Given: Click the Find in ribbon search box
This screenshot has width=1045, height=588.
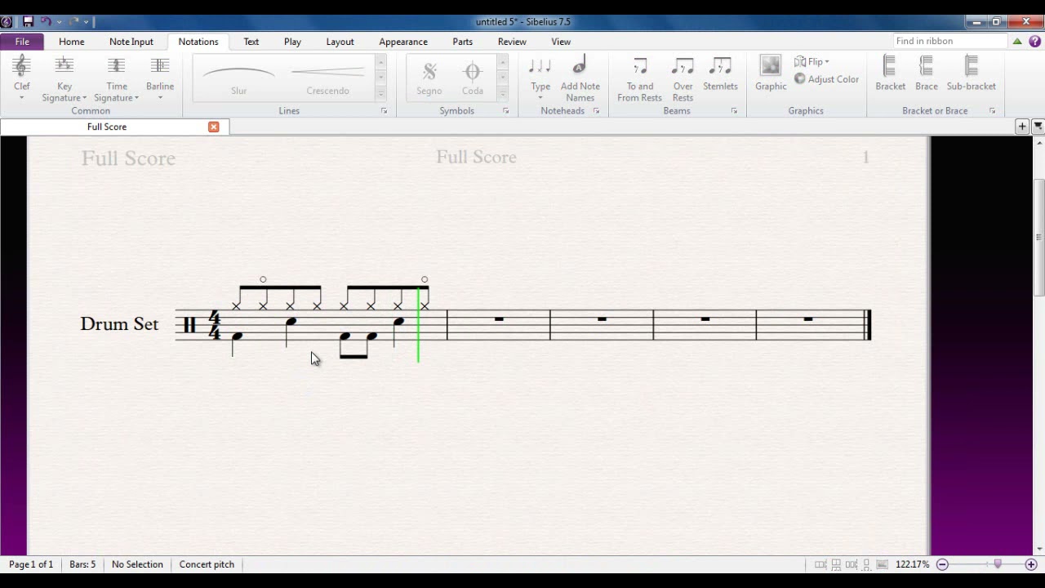Looking at the screenshot, I should tap(949, 42).
